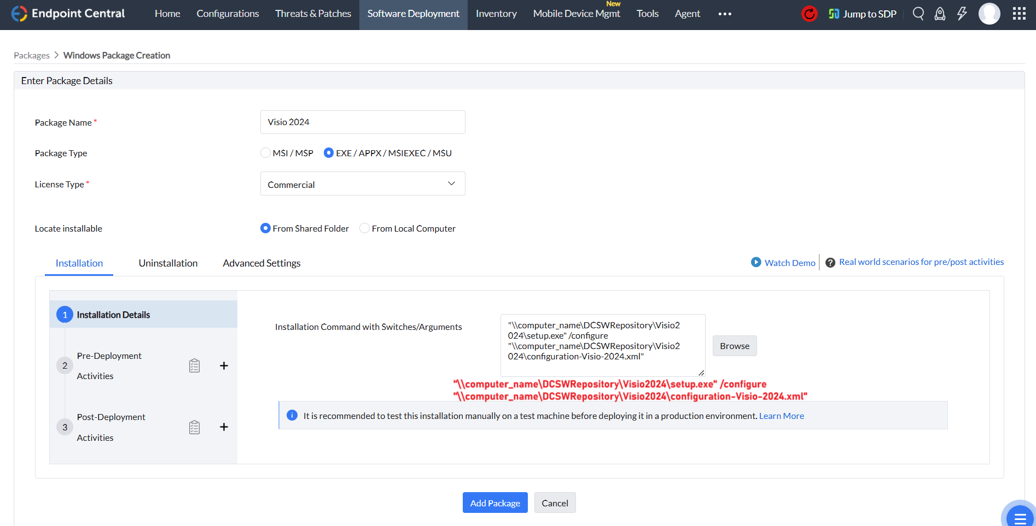Open the rocket quick-start icon
The image size is (1036, 526).
point(940,14)
